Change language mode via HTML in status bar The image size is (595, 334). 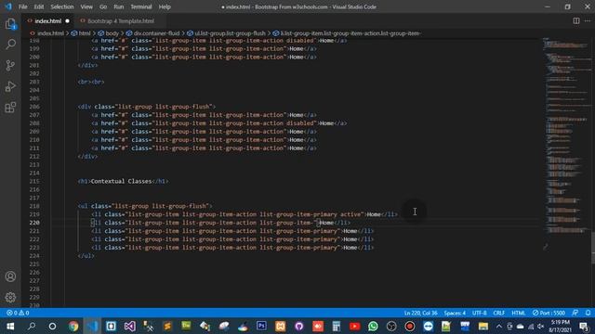click(519, 313)
